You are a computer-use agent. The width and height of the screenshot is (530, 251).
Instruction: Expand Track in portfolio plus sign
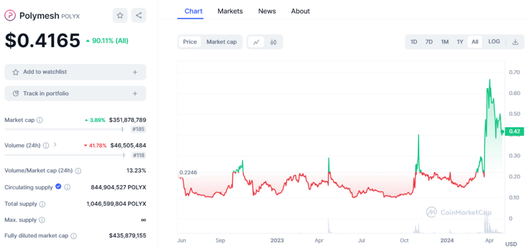[x=135, y=94]
